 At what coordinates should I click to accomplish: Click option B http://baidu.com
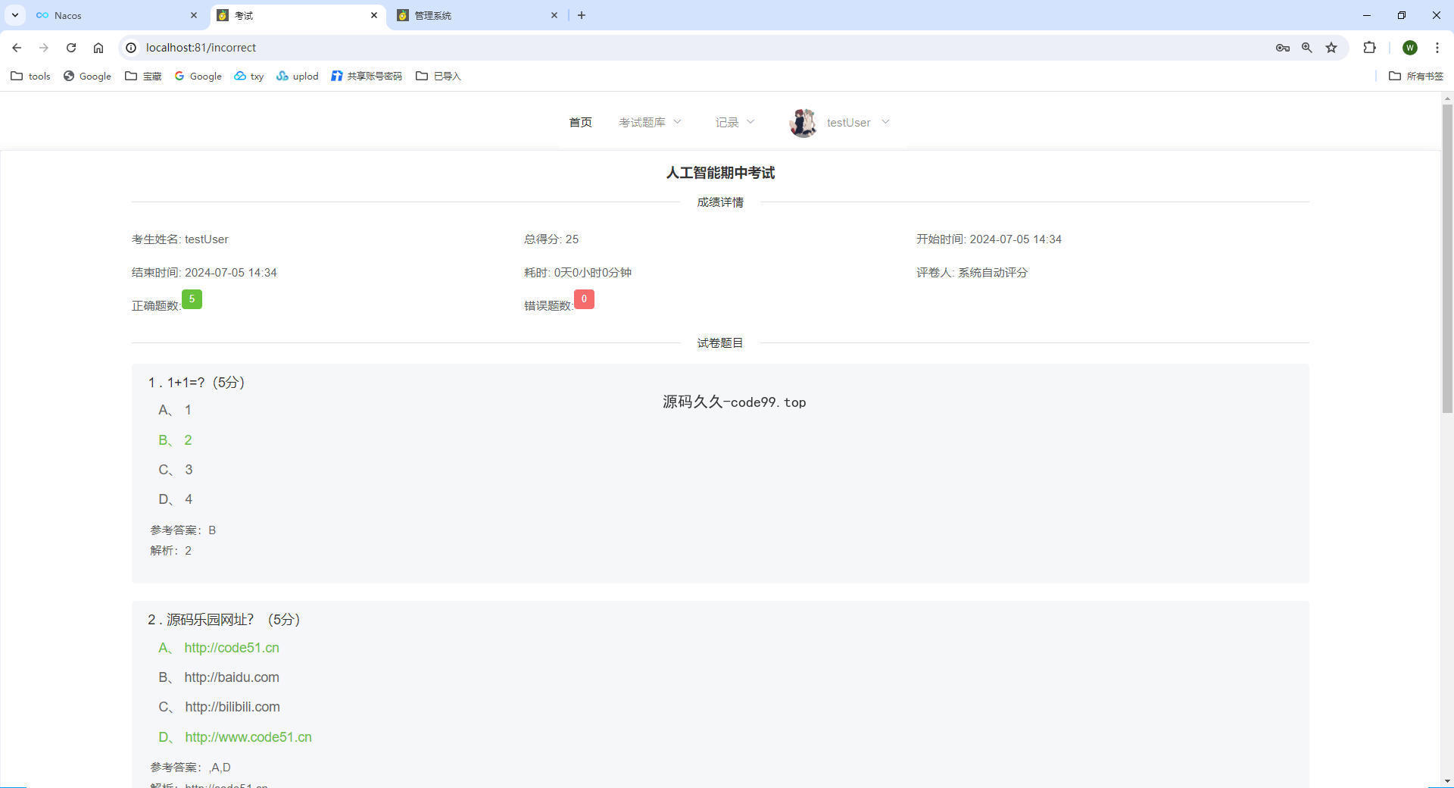click(x=219, y=677)
